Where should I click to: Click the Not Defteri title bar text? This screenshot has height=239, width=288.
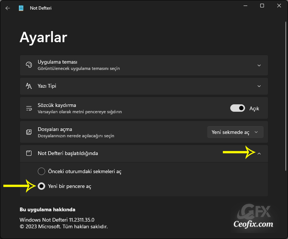coord(41,8)
